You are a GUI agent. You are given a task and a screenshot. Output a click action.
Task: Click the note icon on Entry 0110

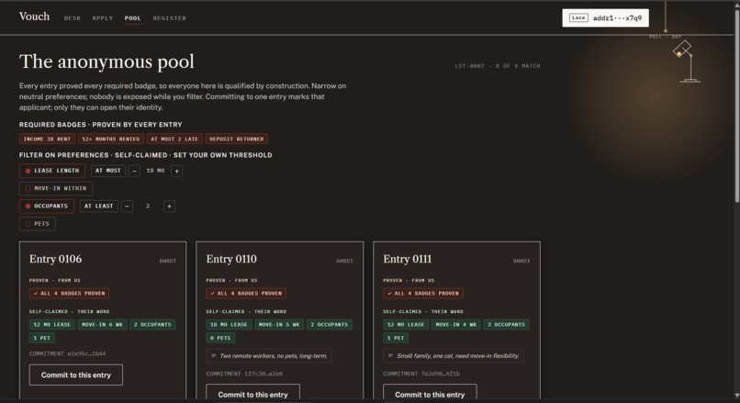coord(214,356)
